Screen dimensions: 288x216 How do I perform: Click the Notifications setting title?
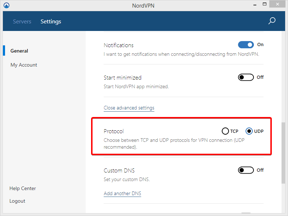(119, 45)
